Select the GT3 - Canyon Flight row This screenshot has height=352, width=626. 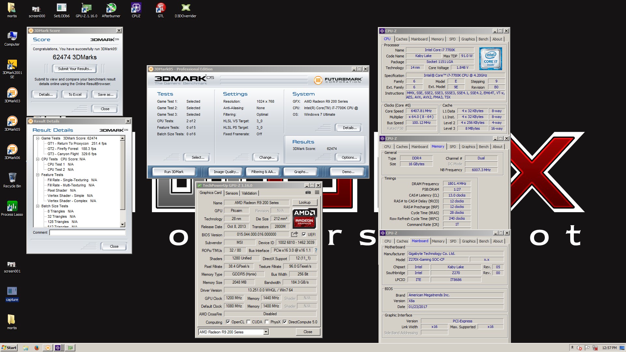(72, 154)
